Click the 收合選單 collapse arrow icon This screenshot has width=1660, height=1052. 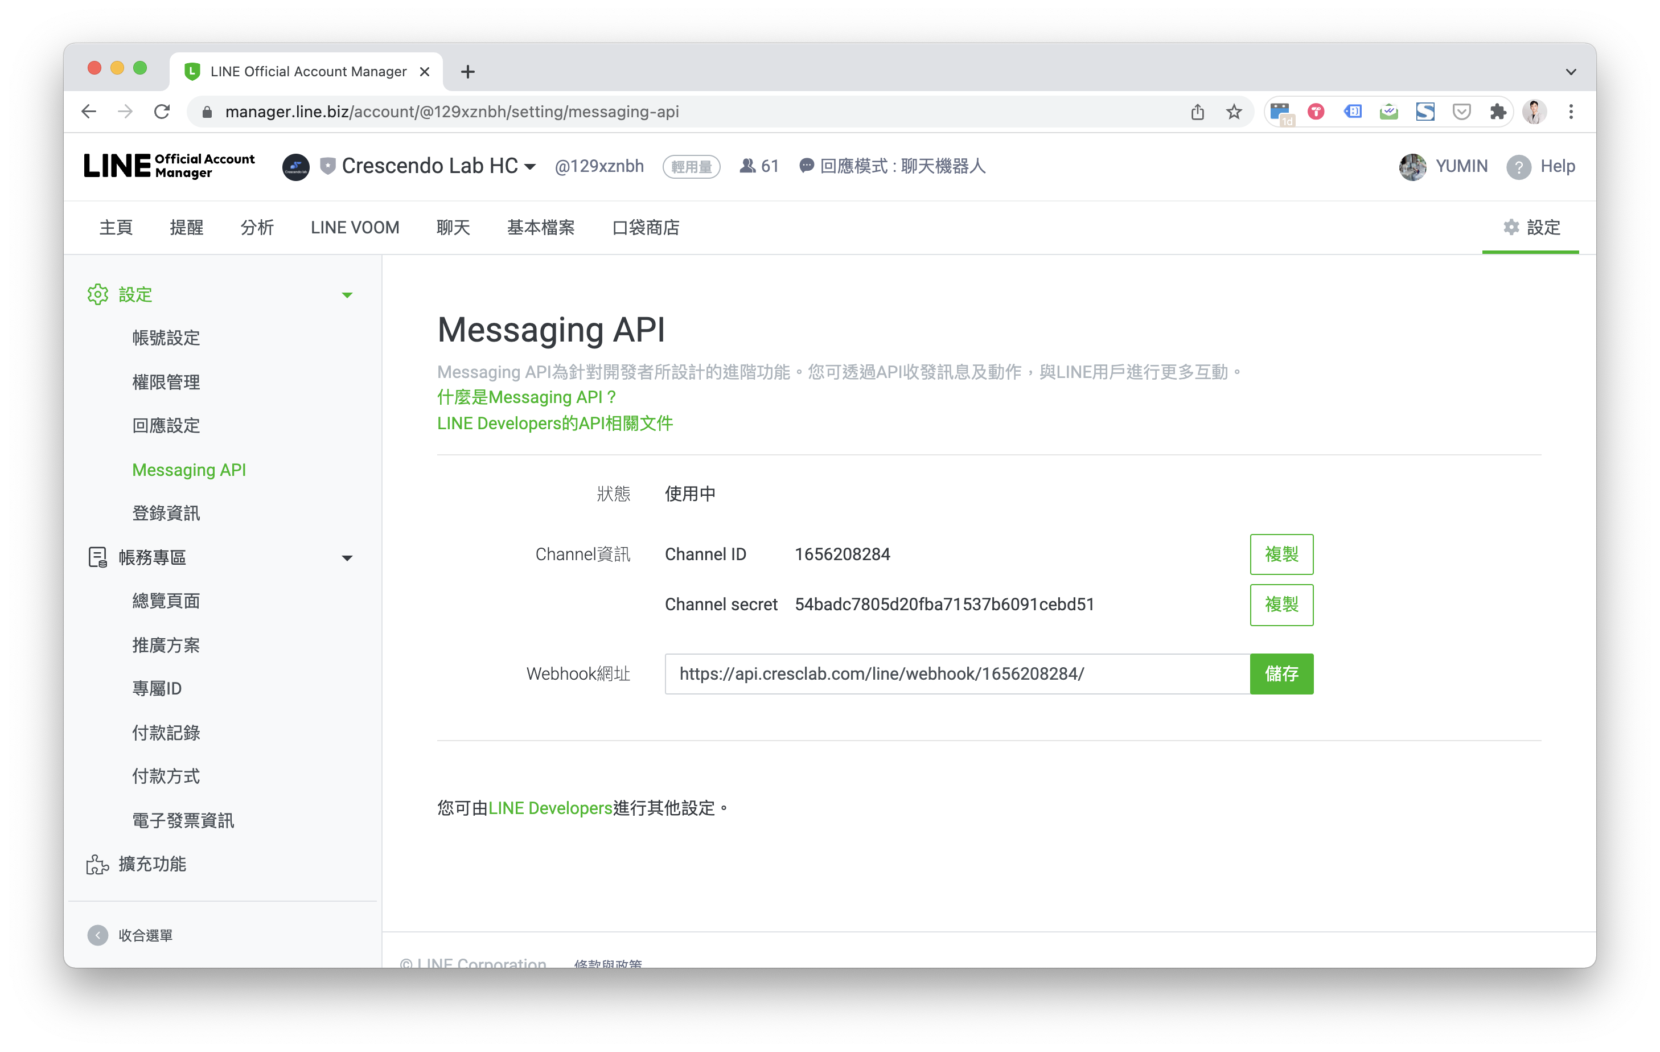[x=98, y=935]
